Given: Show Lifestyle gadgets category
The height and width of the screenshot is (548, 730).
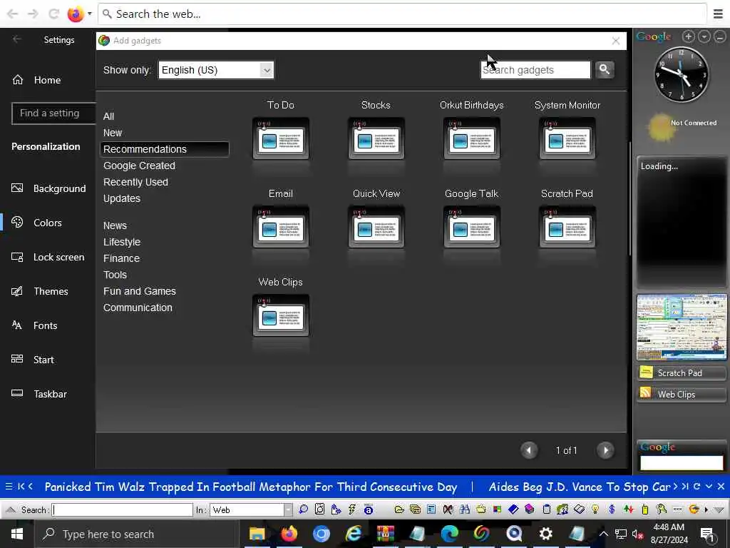Looking at the screenshot, I should [121, 242].
